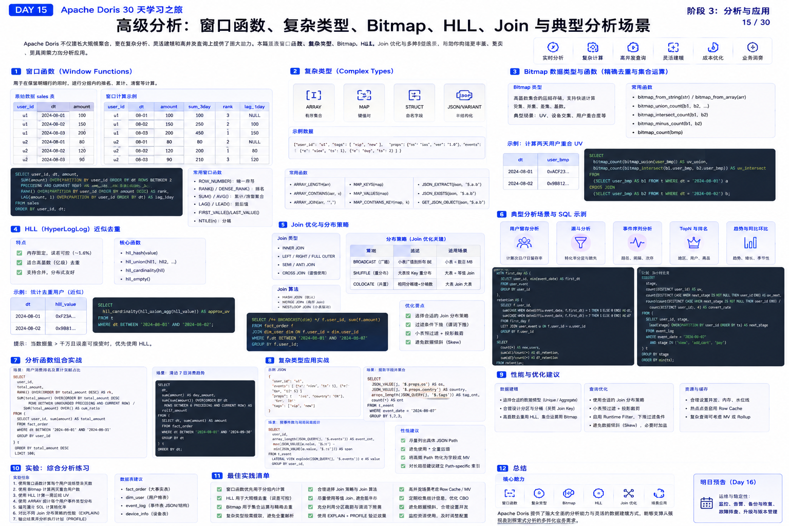The width and height of the screenshot is (789, 526).
Task: Click the INNER JOIN list item
Action: (293, 248)
